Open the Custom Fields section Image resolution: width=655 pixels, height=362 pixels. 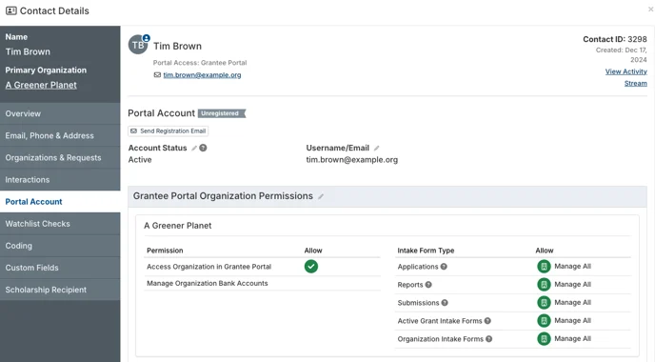[60, 268]
